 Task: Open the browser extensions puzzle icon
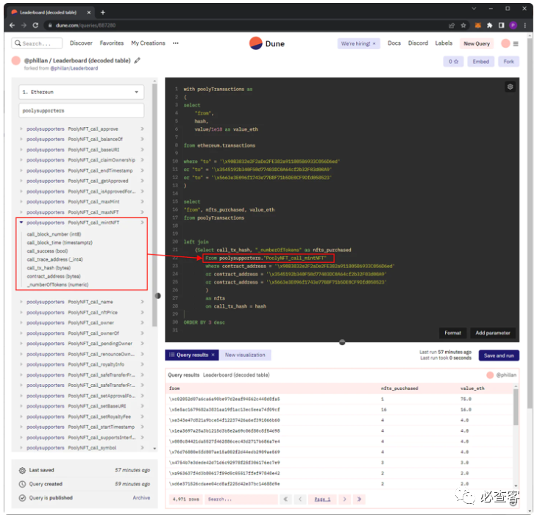point(489,25)
